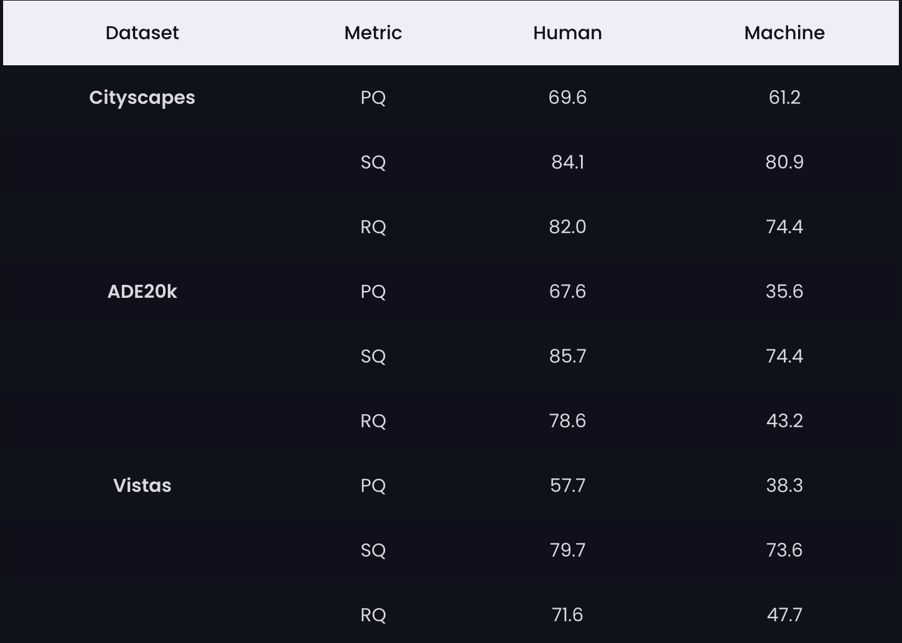Screen dimensions: 902x643
Task: Click the RQ label in the last row
Action: (373, 614)
